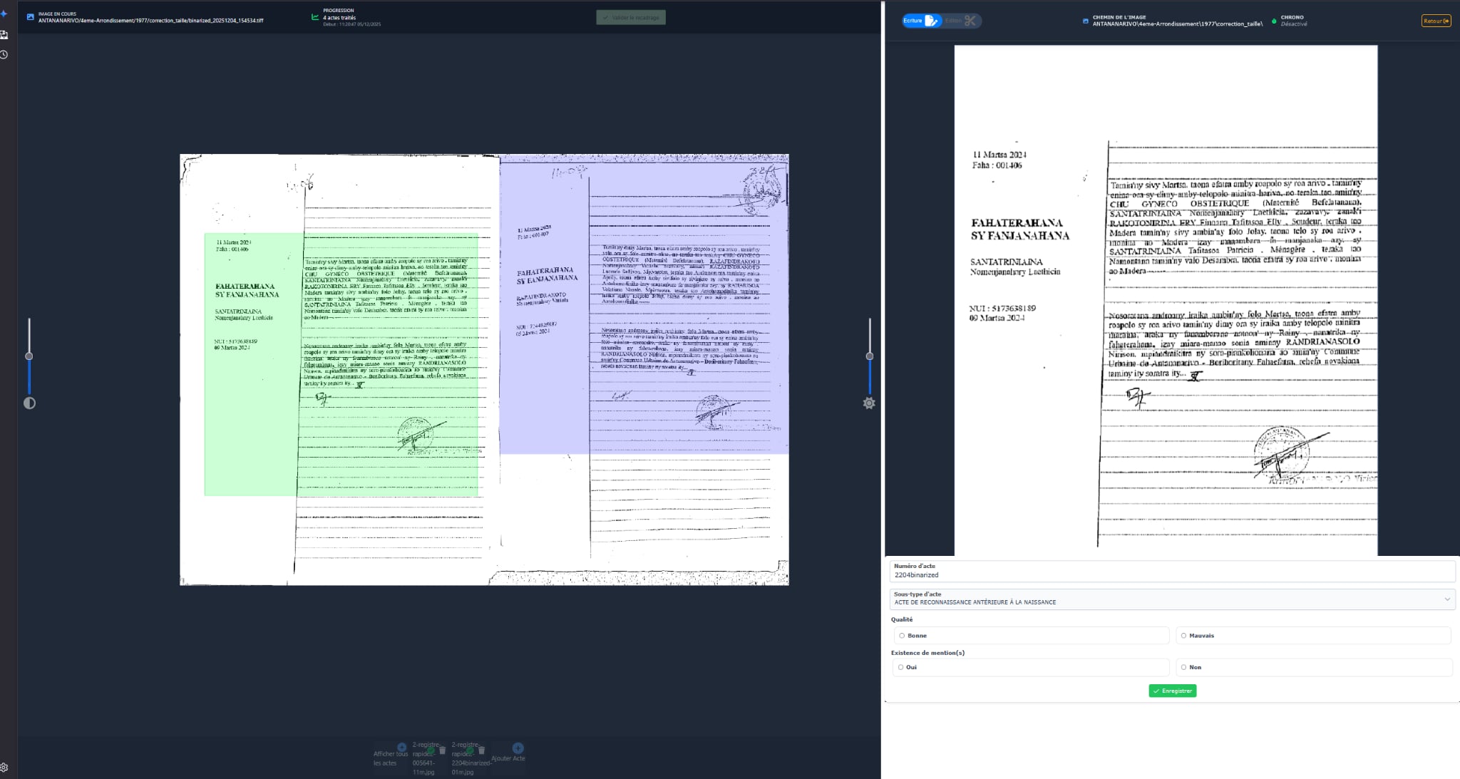Click the Retour button
This screenshot has width=1460, height=779.
click(x=1436, y=21)
